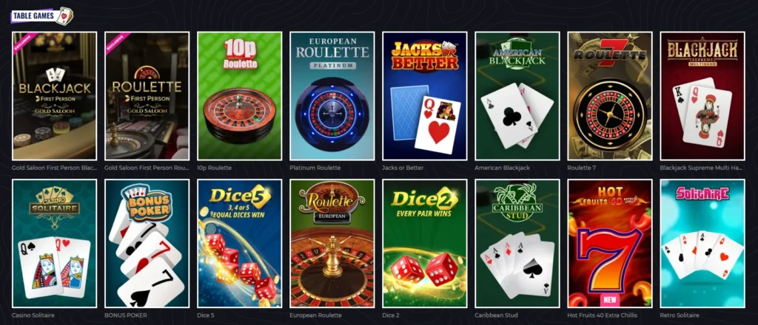The height and width of the screenshot is (325, 758).
Task: Open the Jacks or Better game
Action: pyautogui.click(x=424, y=96)
